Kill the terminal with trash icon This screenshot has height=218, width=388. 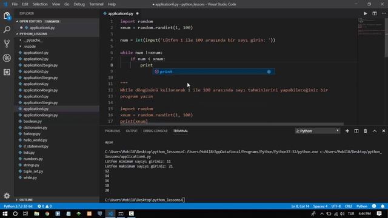[365, 131]
